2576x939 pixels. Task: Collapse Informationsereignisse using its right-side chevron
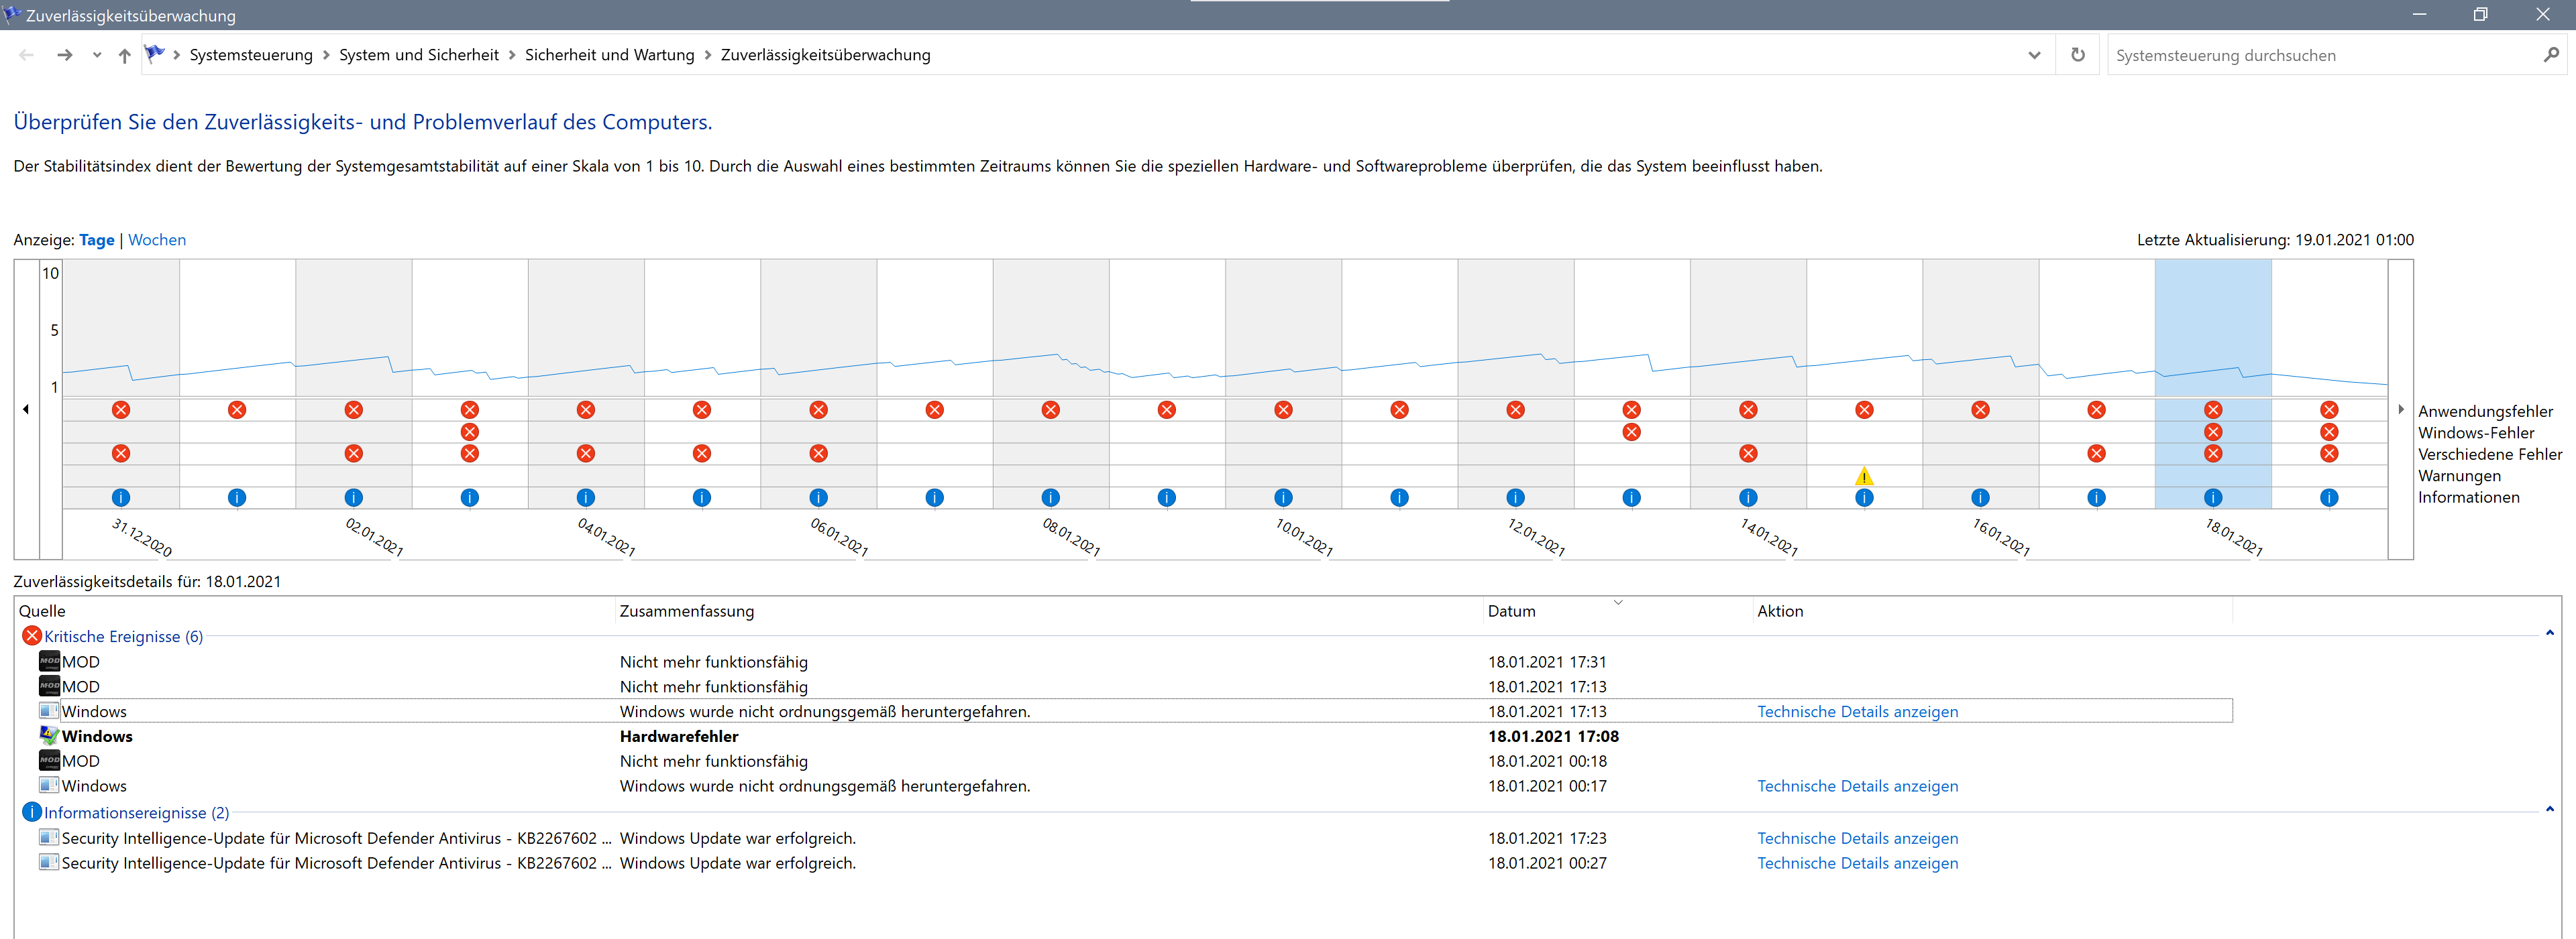[x=2549, y=810]
